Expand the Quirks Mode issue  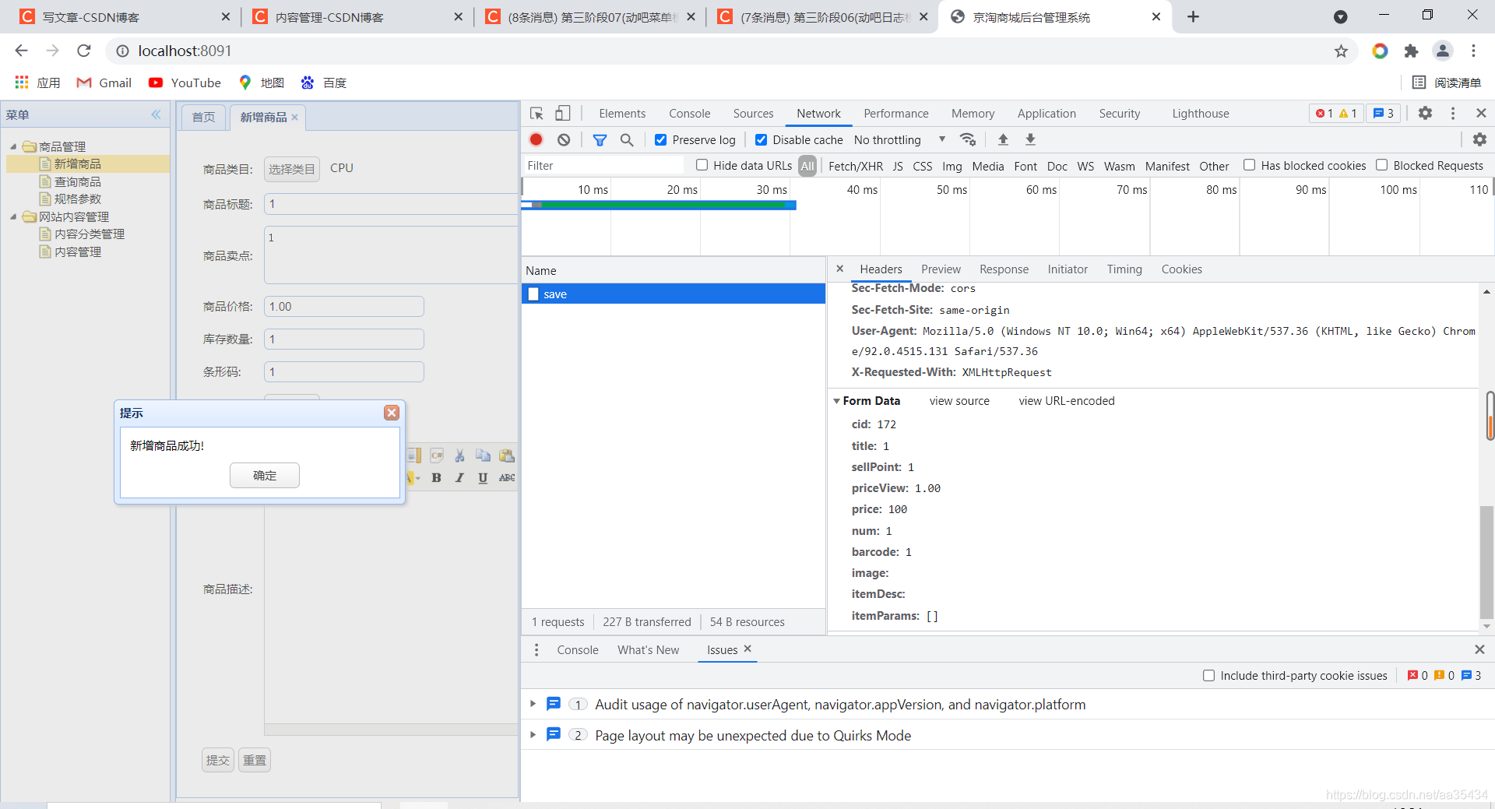point(533,735)
